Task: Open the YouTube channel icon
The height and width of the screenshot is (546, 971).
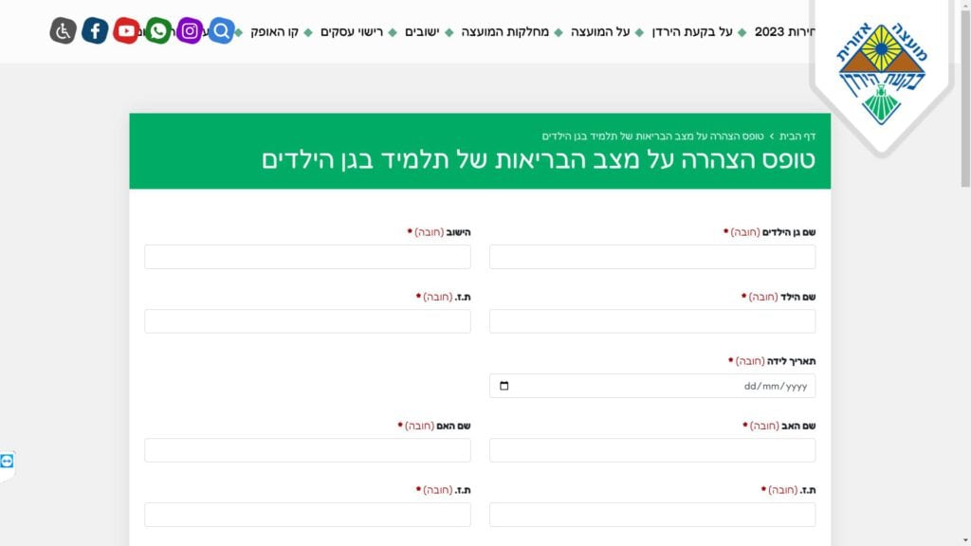Action: tap(126, 31)
